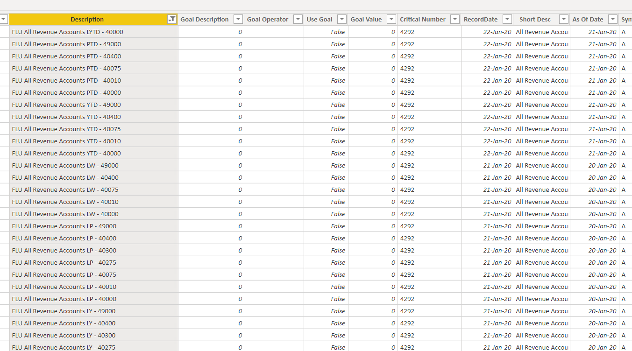The image size is (632, 351).
Task: Click Short Desc cell in YTD - 49000 row
Action: (x=541, y=105)
